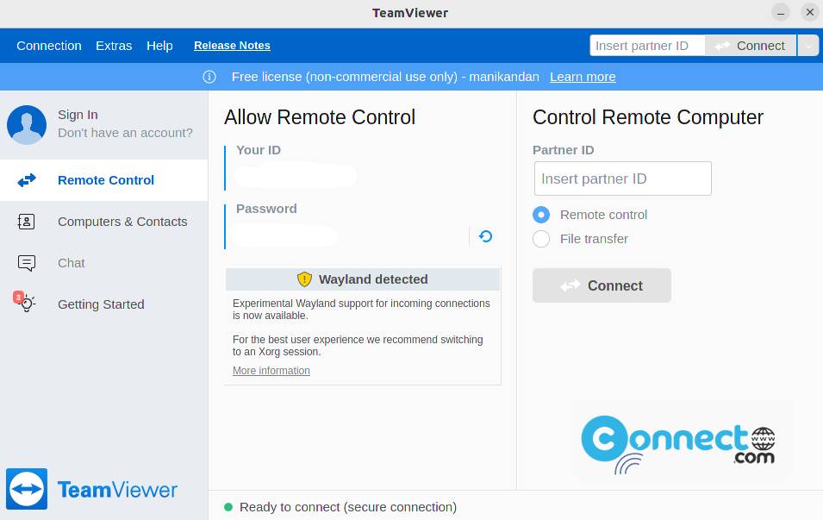Refresh the password with the circular arrow icon
The width and height of the screenshot is (823, 520).
pos(485,236)
